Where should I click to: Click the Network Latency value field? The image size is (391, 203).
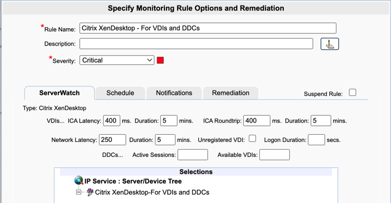pos(112,140)
